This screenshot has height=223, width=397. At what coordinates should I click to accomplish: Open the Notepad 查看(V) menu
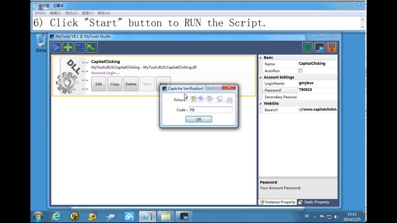[87, 13]
